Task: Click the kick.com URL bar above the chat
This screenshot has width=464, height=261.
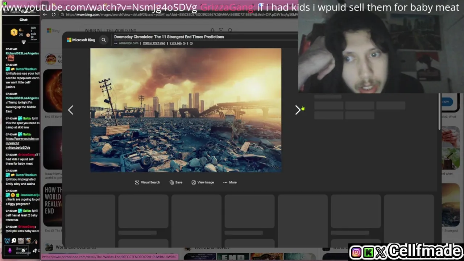Action: pyautogui.click(x=24, y=12)
